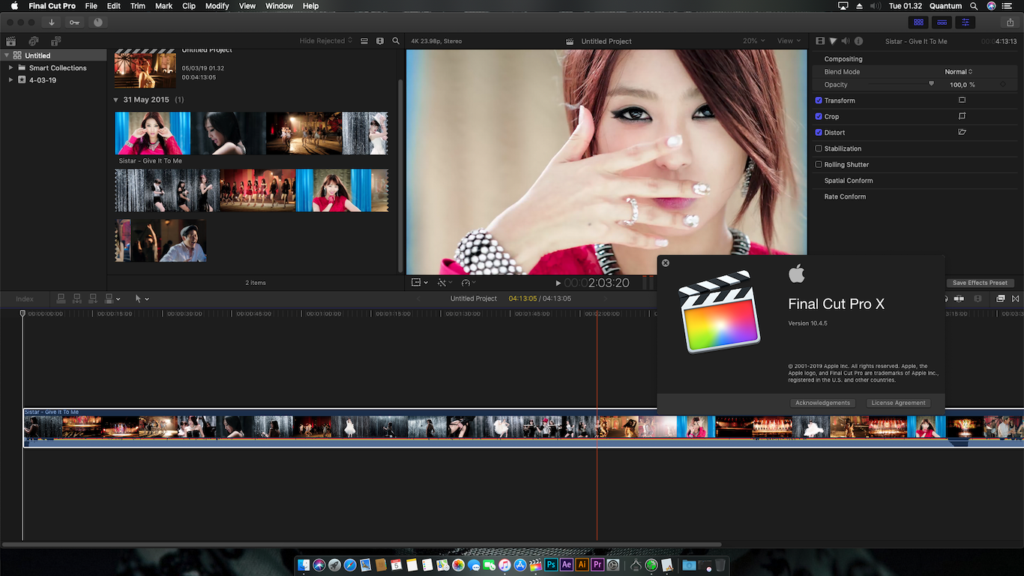Screen dimensions: 1024x576
Task: Open the Hide Rejected filter dropdown
Action: coord(326,41)
